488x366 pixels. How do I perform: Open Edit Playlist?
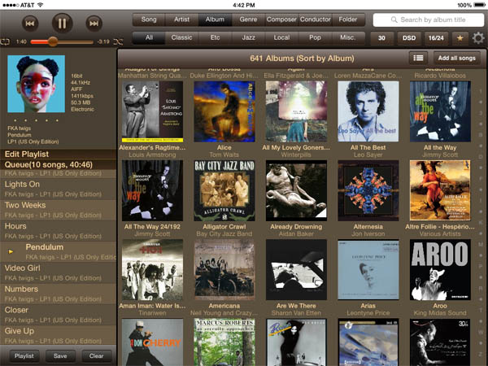pyautogui.click(x=59, y=154)
